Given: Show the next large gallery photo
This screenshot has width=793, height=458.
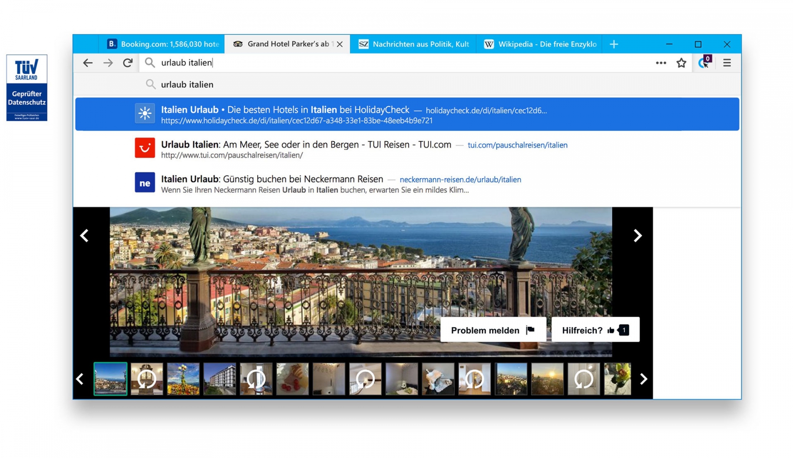Looking at the screenshot, I should [637, 236].
